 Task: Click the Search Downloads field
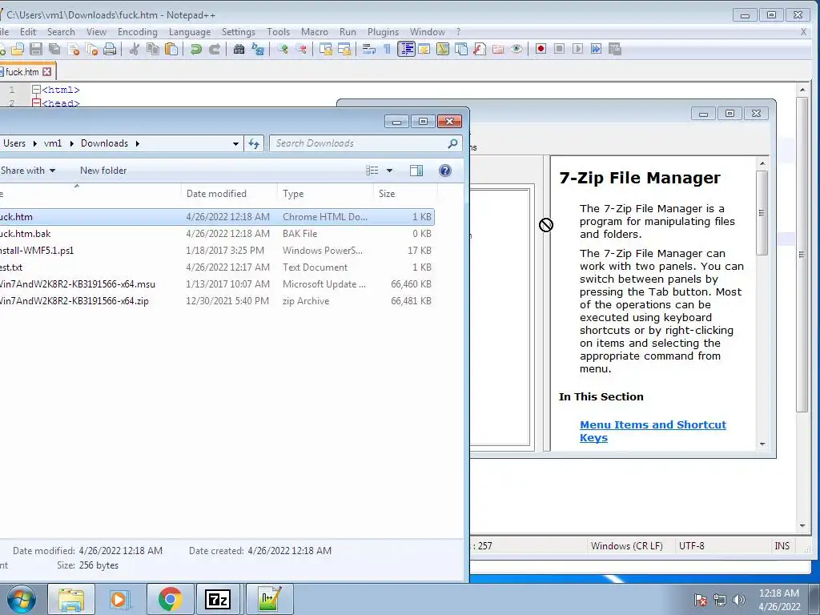tap(365, 143)
